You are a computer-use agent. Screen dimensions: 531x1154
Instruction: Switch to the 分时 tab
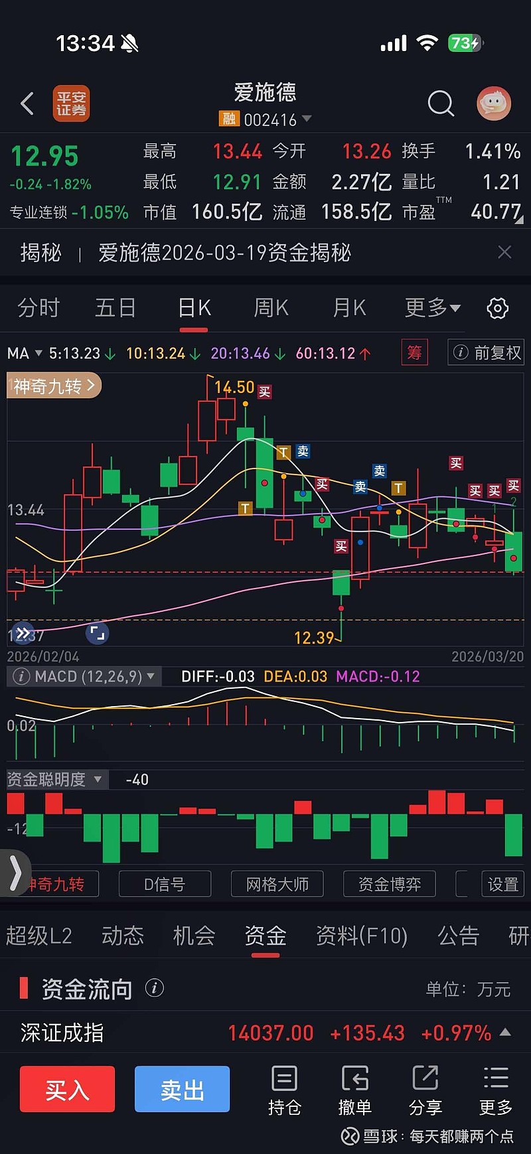point(38,308)
